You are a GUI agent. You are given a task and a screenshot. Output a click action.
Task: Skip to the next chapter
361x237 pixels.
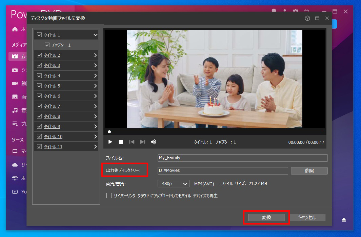(x=142, y=142)
